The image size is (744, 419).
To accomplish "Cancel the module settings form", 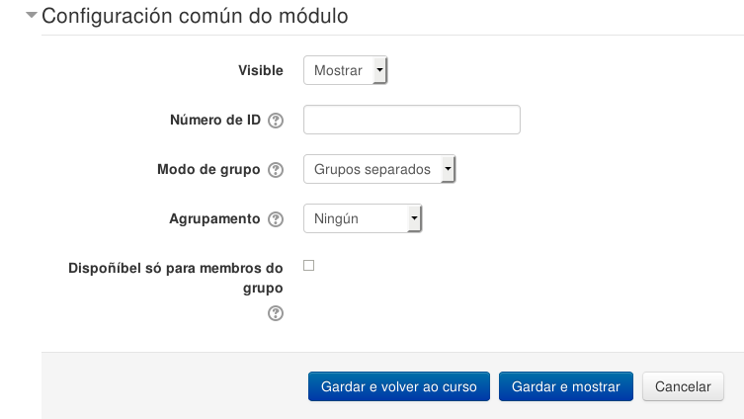I will click(x=683, y=386).
